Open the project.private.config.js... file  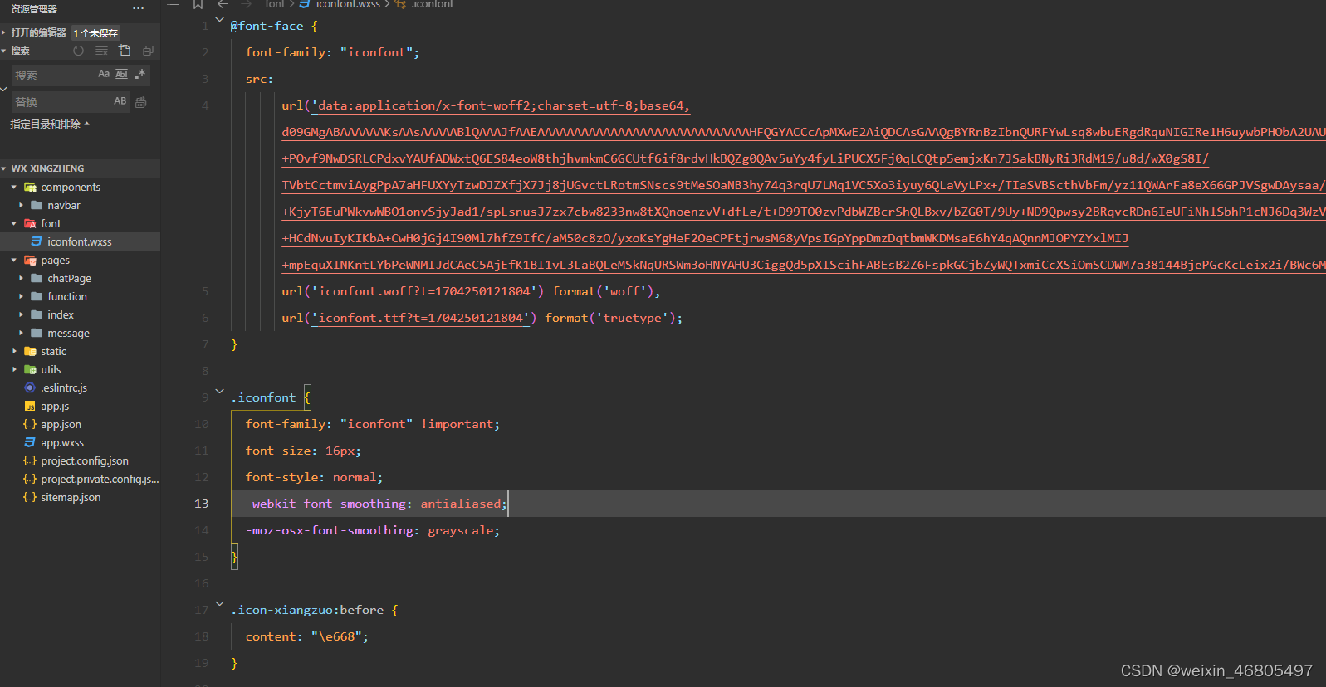(100, 480)
